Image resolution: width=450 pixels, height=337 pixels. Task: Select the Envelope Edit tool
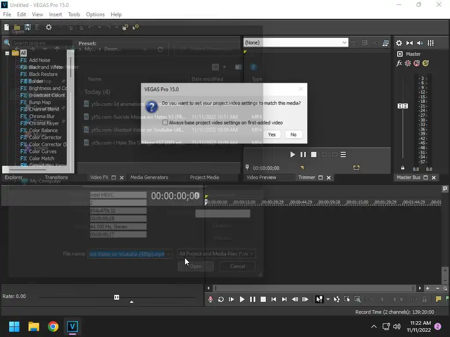coord(336,299)
